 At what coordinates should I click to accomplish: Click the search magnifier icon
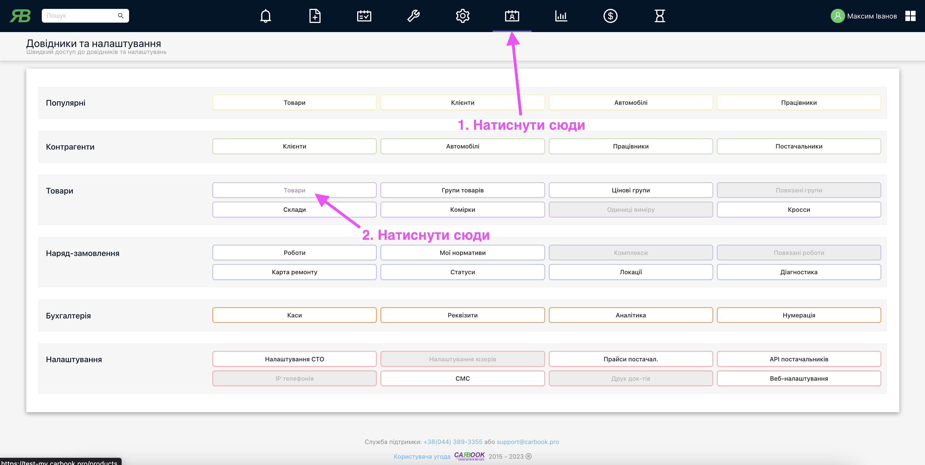pos(121,16)
